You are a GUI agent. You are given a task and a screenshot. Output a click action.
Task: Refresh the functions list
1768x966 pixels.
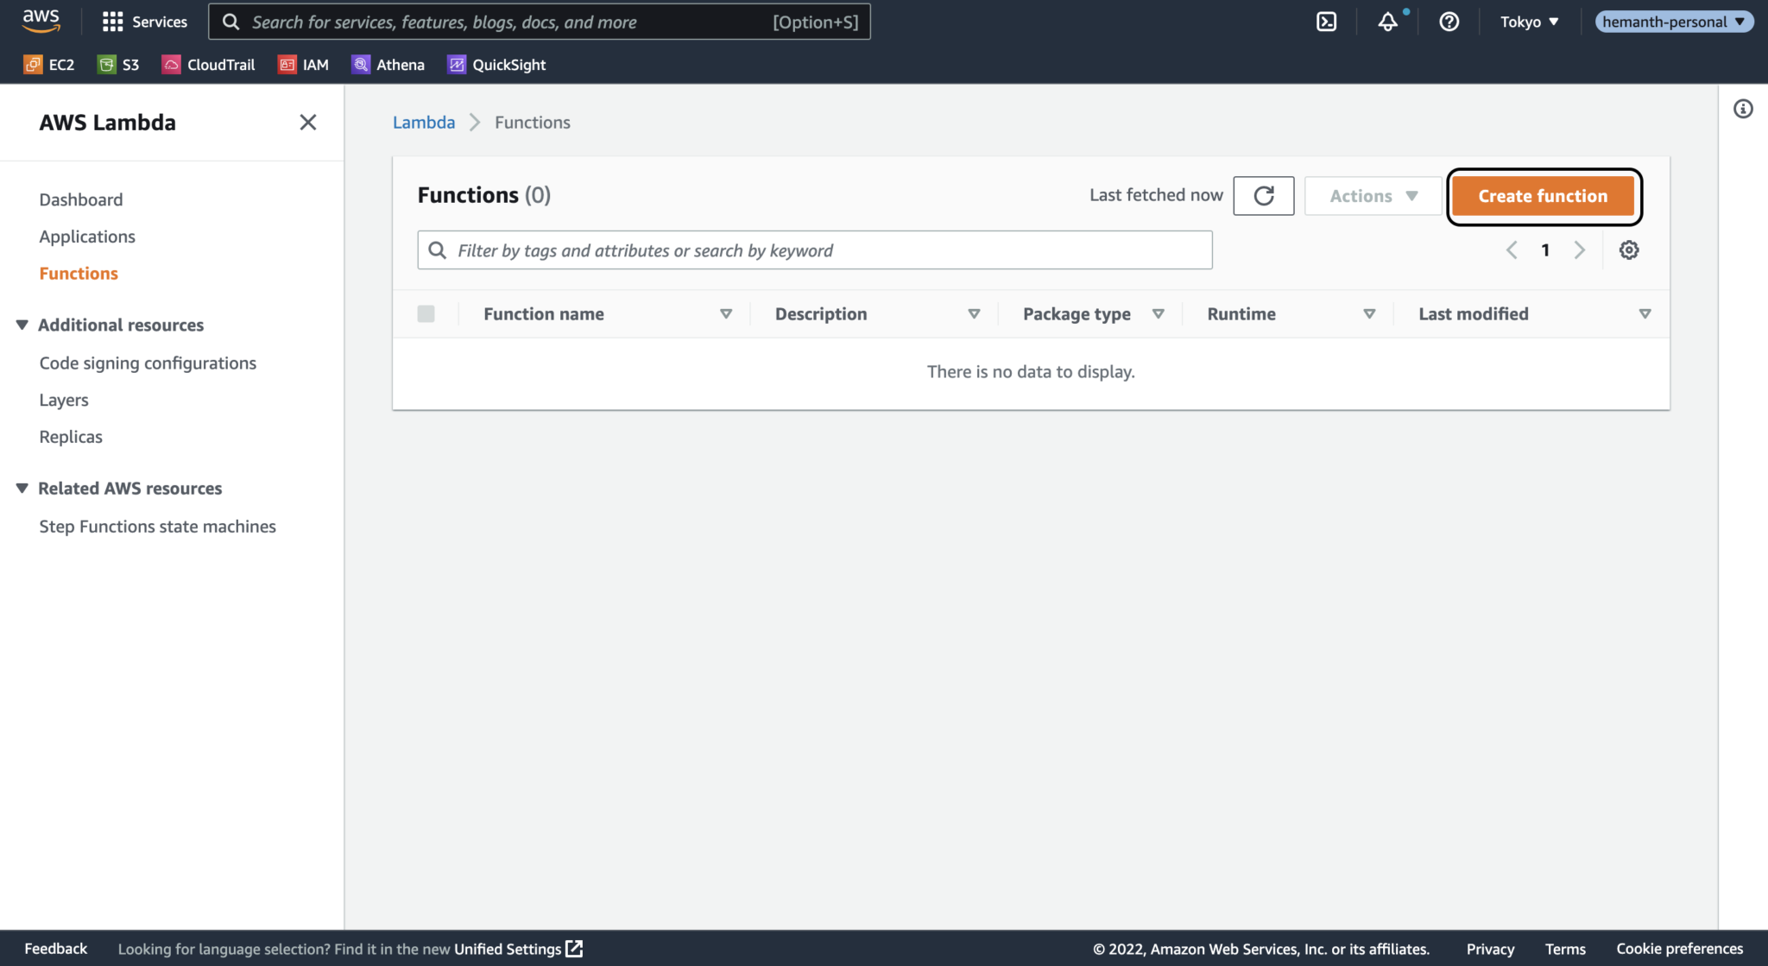[1264, 195]
